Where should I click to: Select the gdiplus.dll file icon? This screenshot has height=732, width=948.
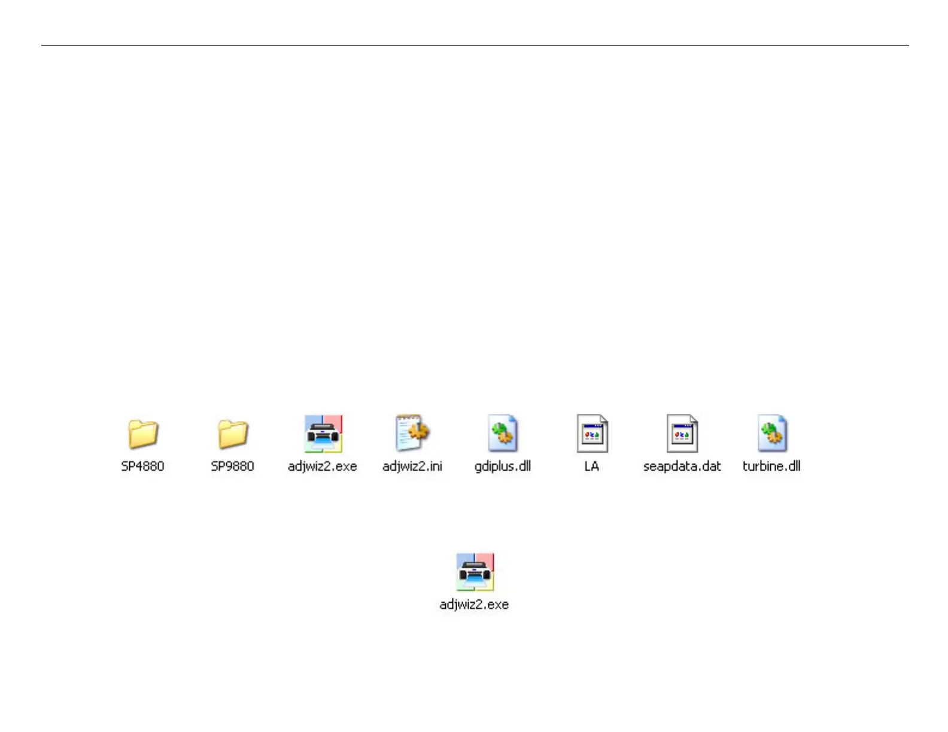click(x=502, y=434)
